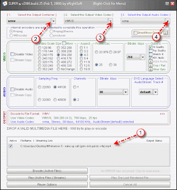Click the DirectShow Decode help icon
Screen dimensions: 177x190
[x=166, y=33]
